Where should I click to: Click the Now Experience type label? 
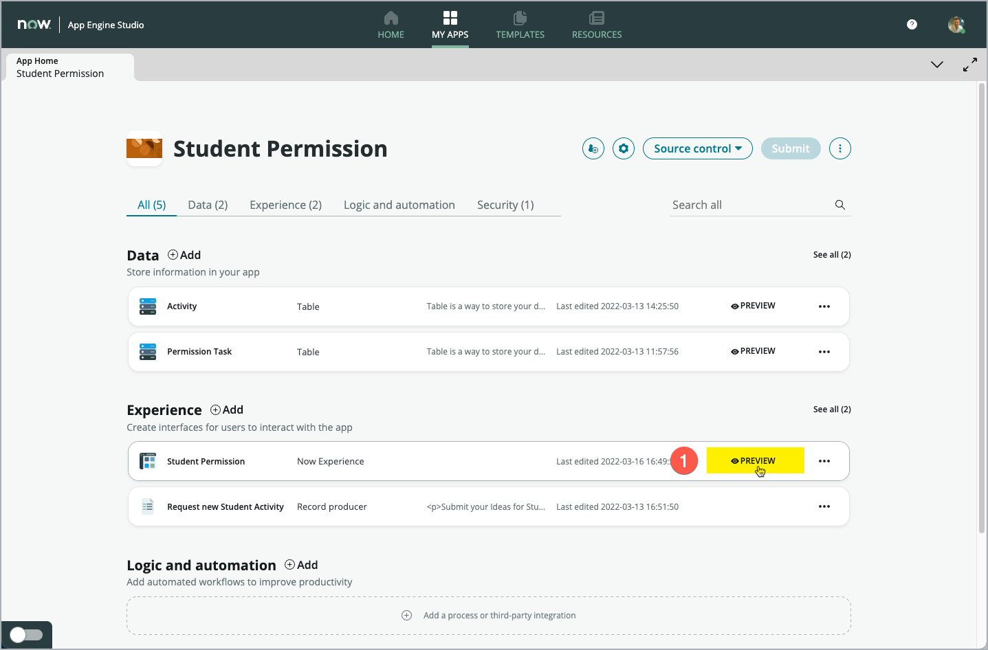(x=331, y=462)
